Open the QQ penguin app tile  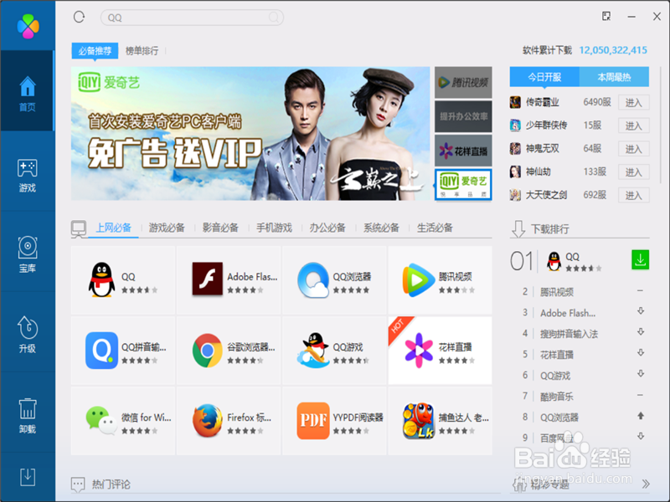pyautogui.click(x=123, y=280)
